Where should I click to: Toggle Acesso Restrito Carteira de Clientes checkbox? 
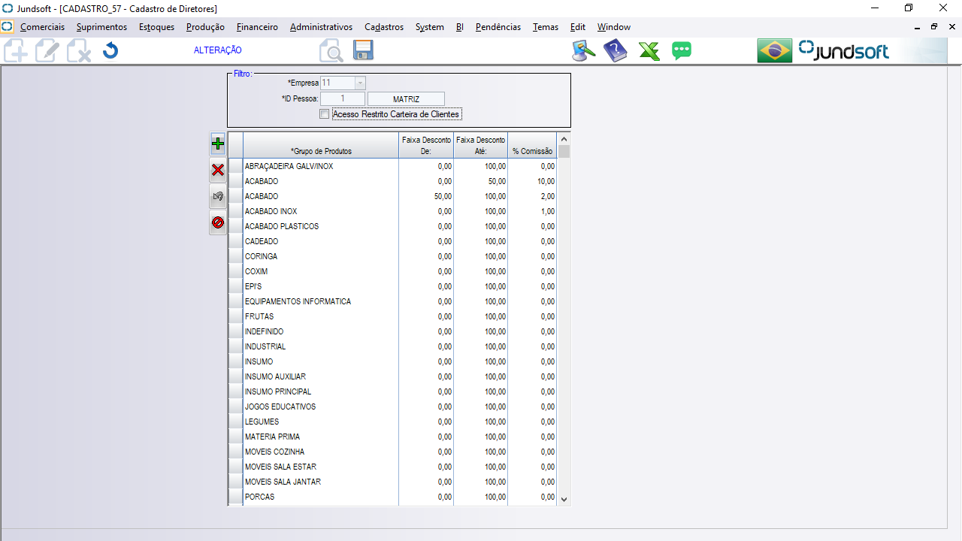tap(325, 114)
